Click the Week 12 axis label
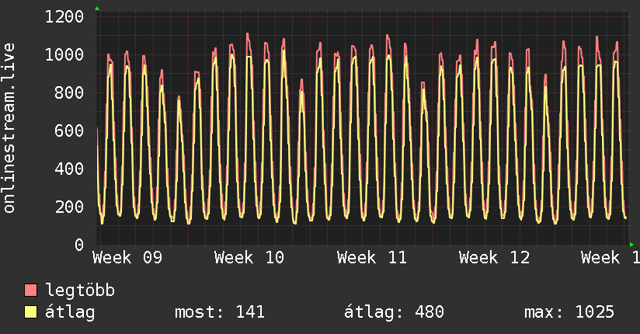This screenshot has width=640, height=334. click(494, 258)
